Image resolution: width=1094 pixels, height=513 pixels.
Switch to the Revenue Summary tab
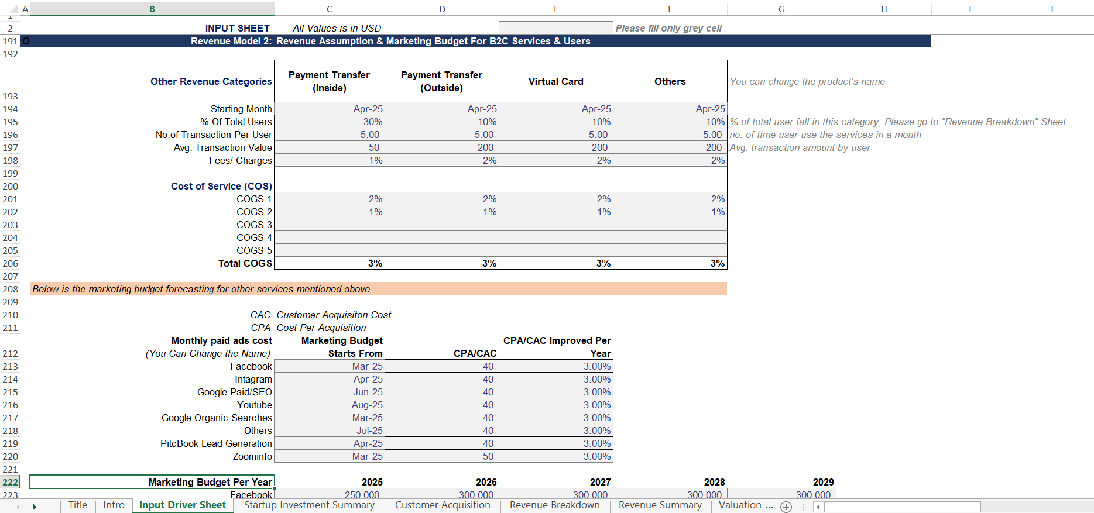[x=660, y=505]
